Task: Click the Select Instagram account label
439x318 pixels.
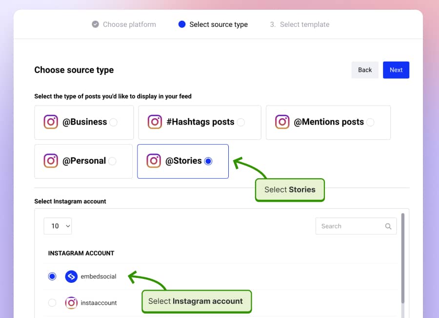Action: pyautogui.click(x=70, y=201)
